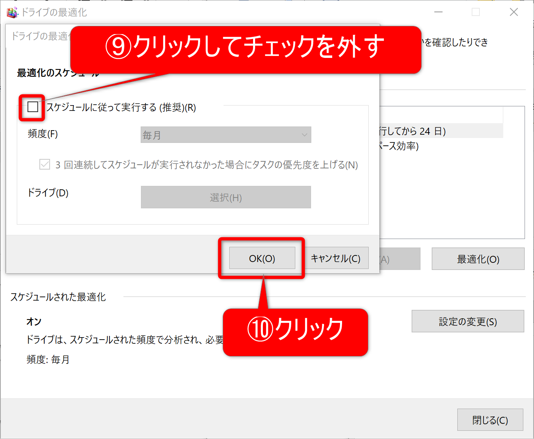Click the 頻度(F) label
This screenshot has height=439, width=534.
(x=43, y=134)
